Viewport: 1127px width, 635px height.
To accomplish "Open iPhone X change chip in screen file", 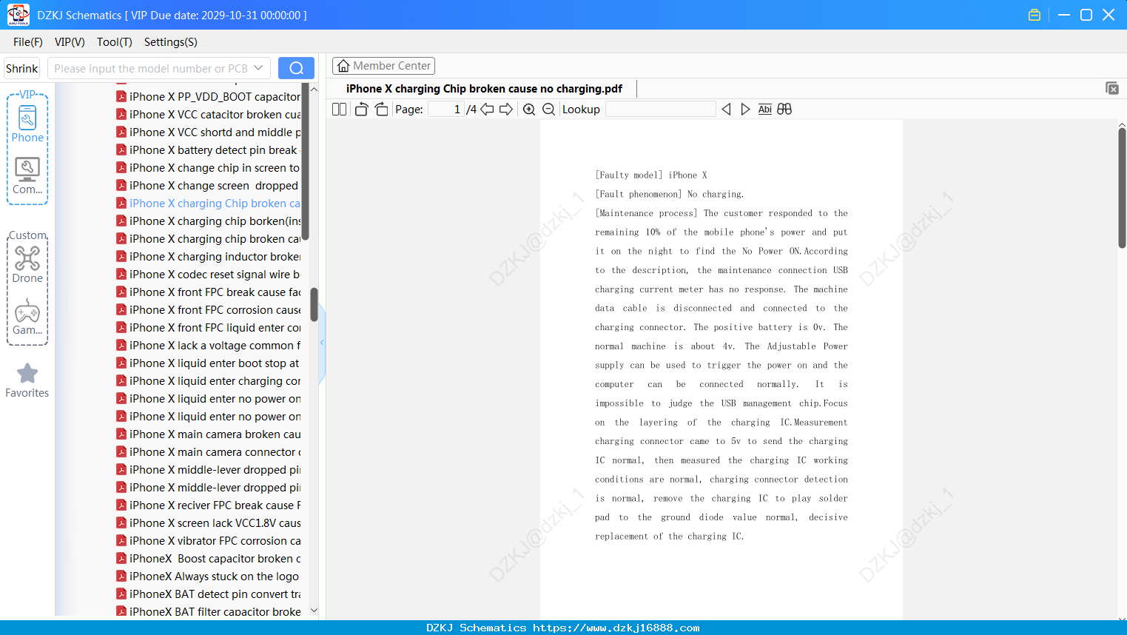I will (208, 168).
